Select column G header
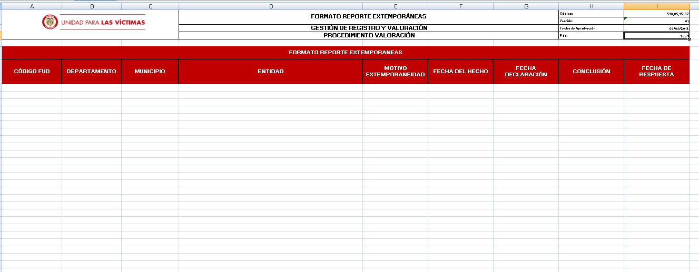 click(526, 6)
